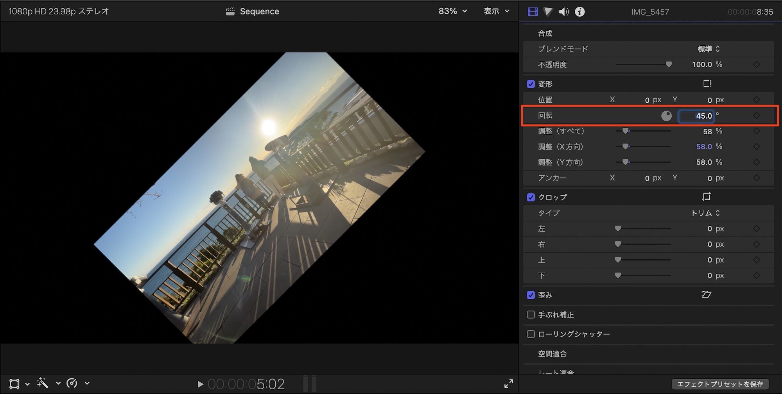Click エフェクトプリセットを保存 button
782x394 pixels.
tap(720, 384)
